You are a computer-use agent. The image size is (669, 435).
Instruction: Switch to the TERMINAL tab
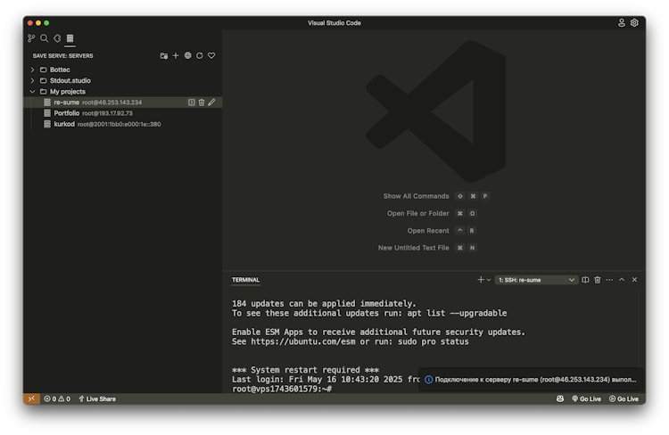coord(246,280)
